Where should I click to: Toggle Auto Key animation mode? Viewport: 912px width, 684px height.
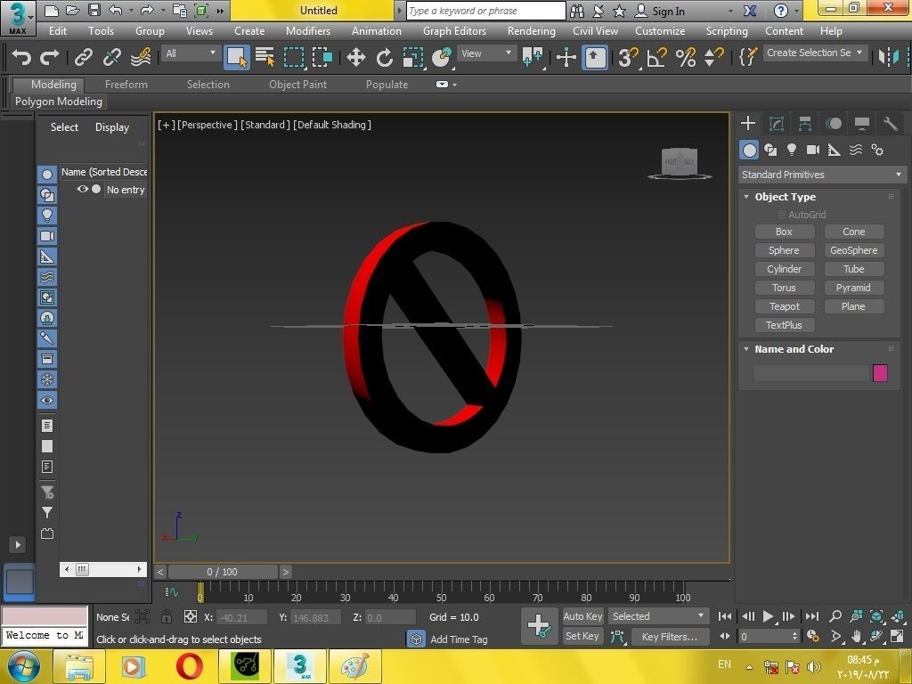[x=582, y=616]
